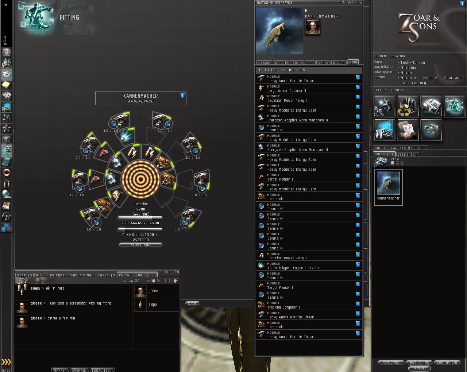Open the Kill R tab in info window

[339, 63]
